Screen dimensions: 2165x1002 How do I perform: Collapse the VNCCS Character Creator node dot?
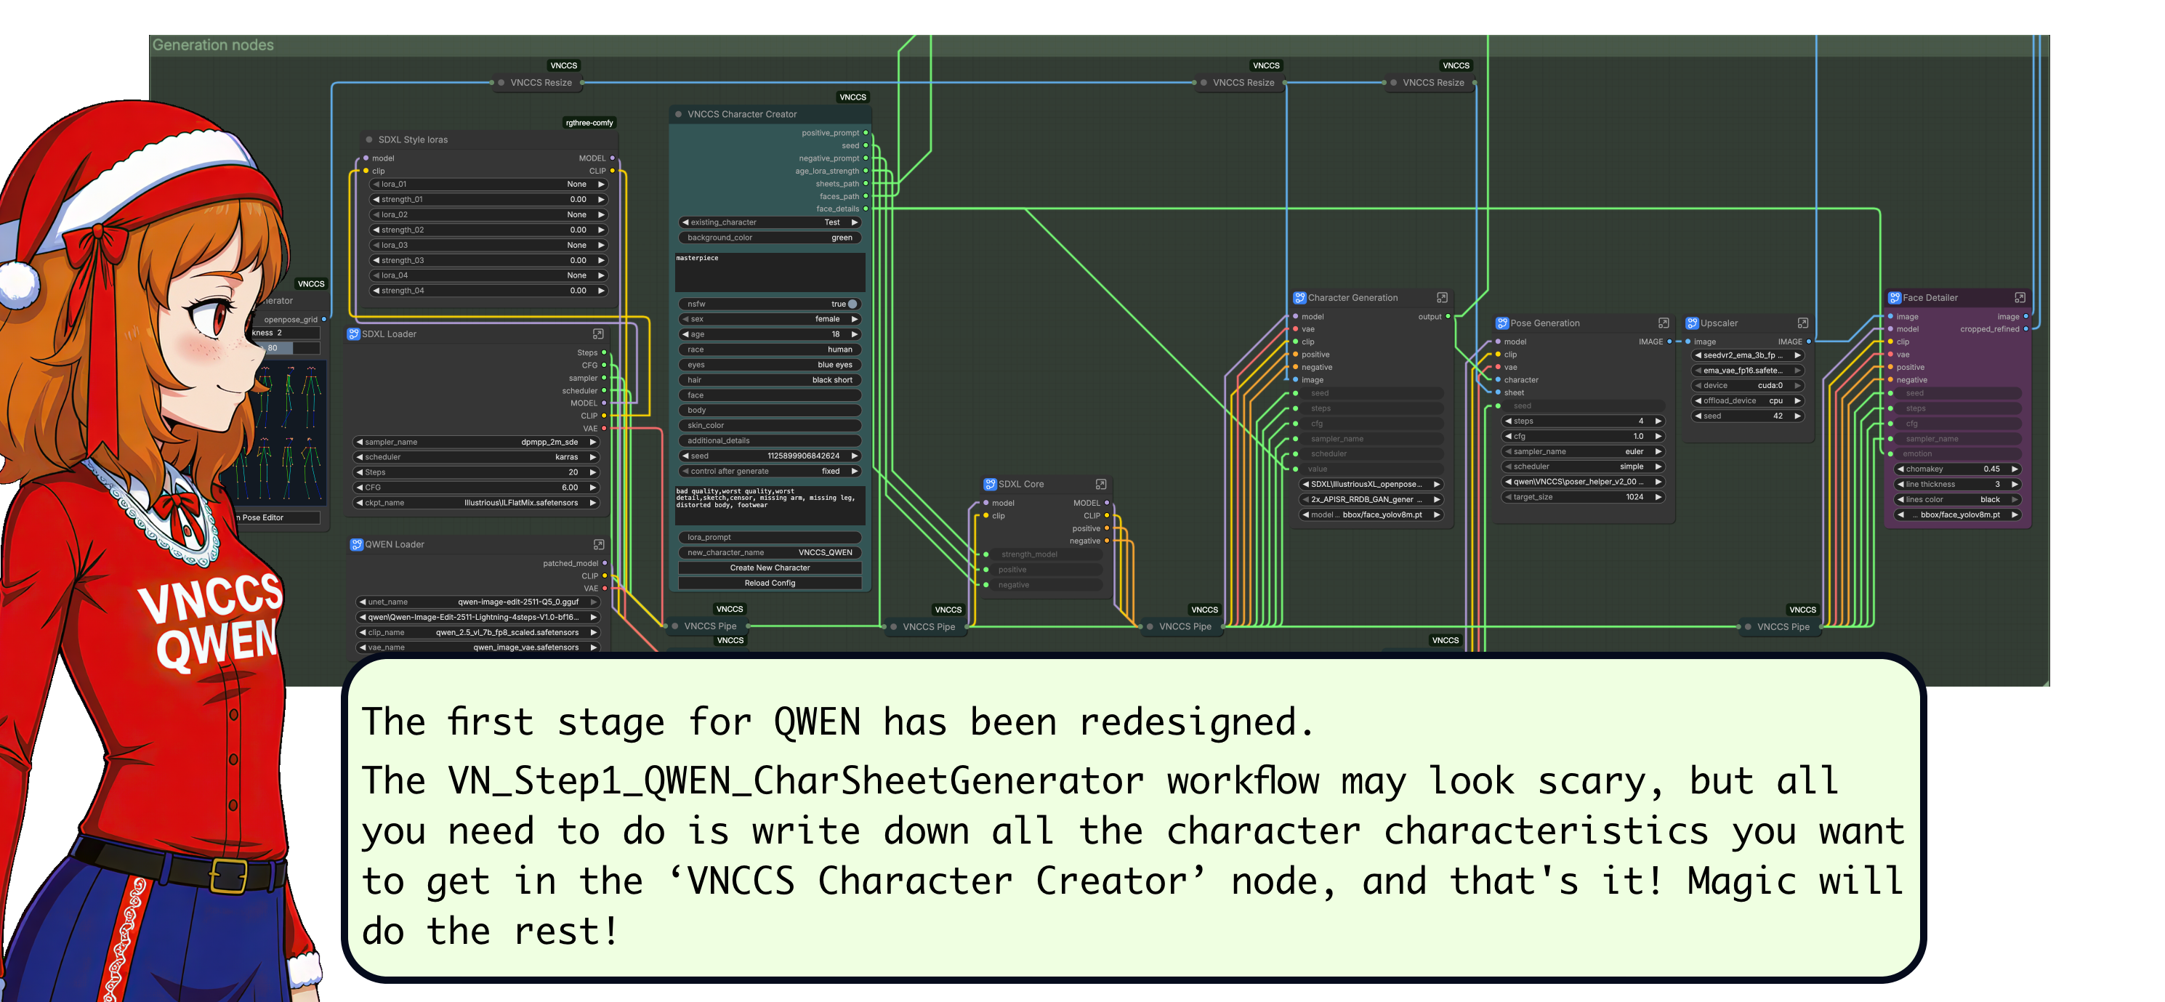point(678,114)
